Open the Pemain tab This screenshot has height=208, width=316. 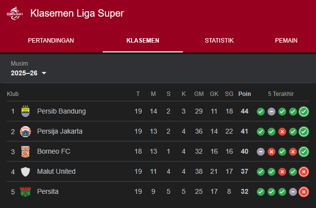[x=286, y=41]
